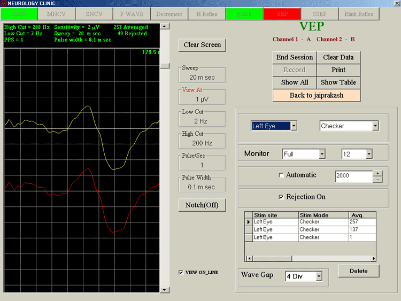Click the Notch(Off) filter button
The height and width of the screenshot is (301, 401).
[202, 205]
